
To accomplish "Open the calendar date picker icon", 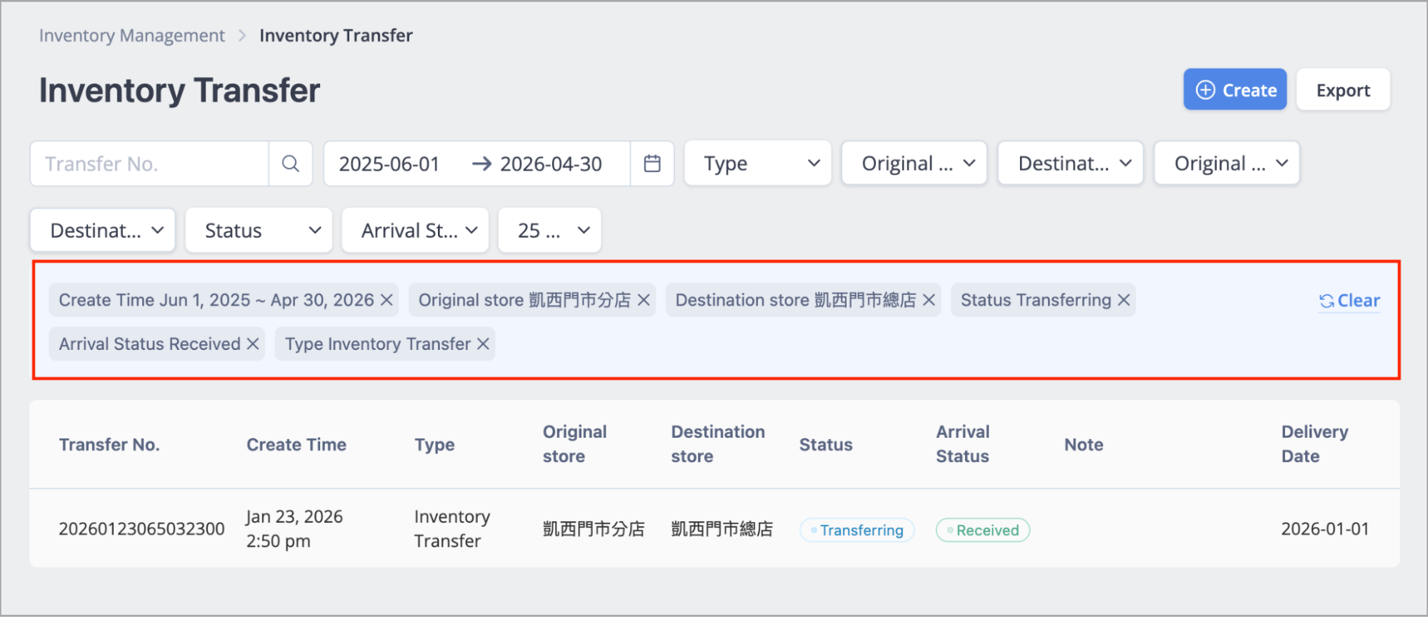I will [x=652, y=164].
